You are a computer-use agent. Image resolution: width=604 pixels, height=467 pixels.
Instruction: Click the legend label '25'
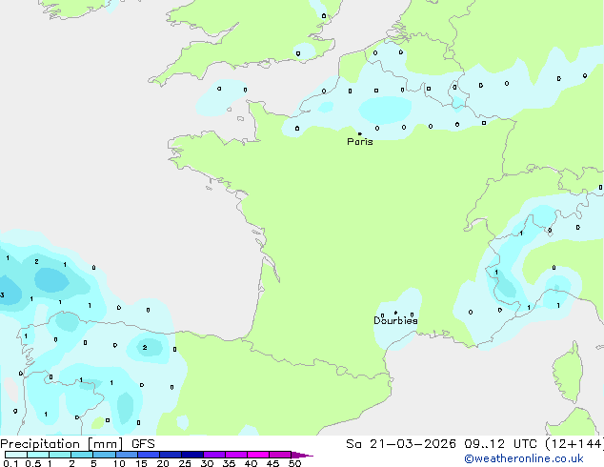pos(185,463)
